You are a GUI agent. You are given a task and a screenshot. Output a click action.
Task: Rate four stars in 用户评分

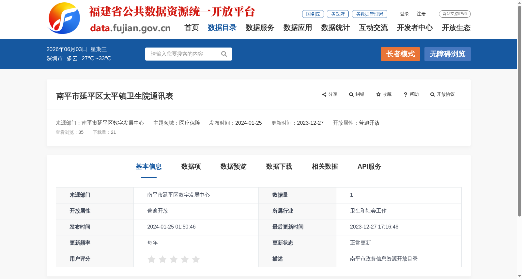coord(185,259)
